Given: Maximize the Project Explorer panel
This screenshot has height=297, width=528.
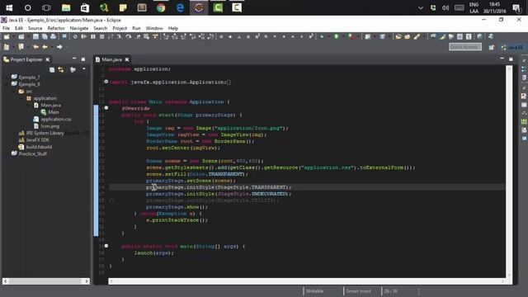Looking at the screenshot, I should click(83, 59).
